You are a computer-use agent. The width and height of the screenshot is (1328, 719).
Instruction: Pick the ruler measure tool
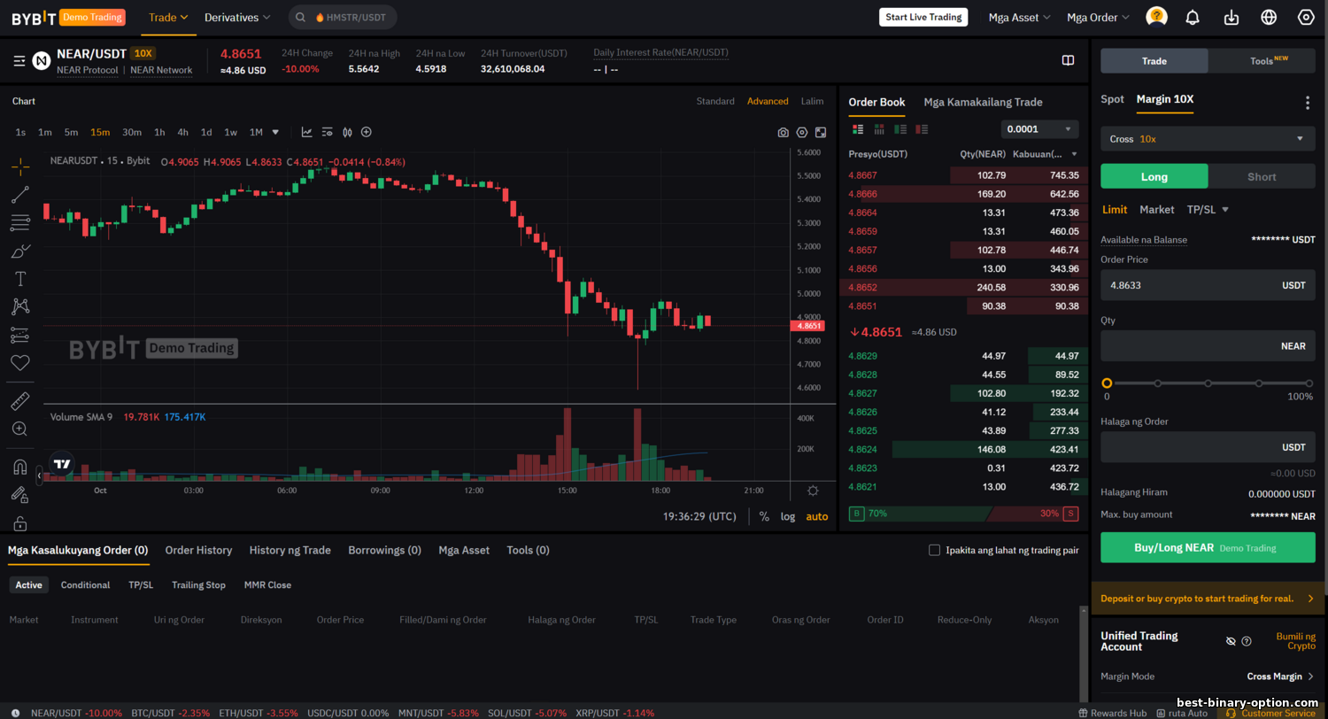(x=20, y=401)
